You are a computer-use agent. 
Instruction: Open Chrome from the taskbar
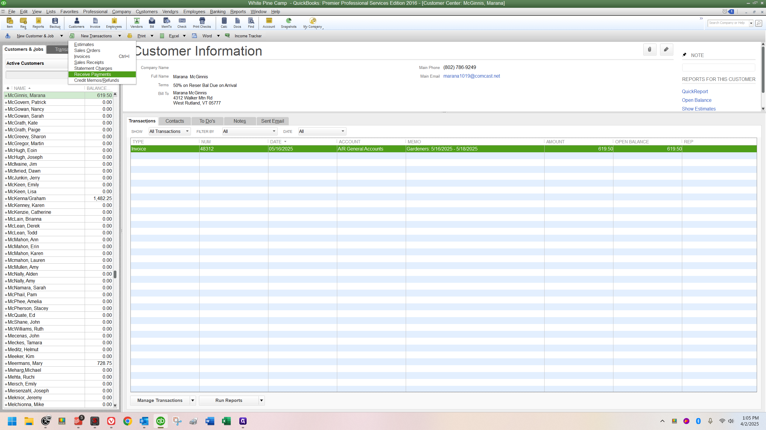[128, 421]
